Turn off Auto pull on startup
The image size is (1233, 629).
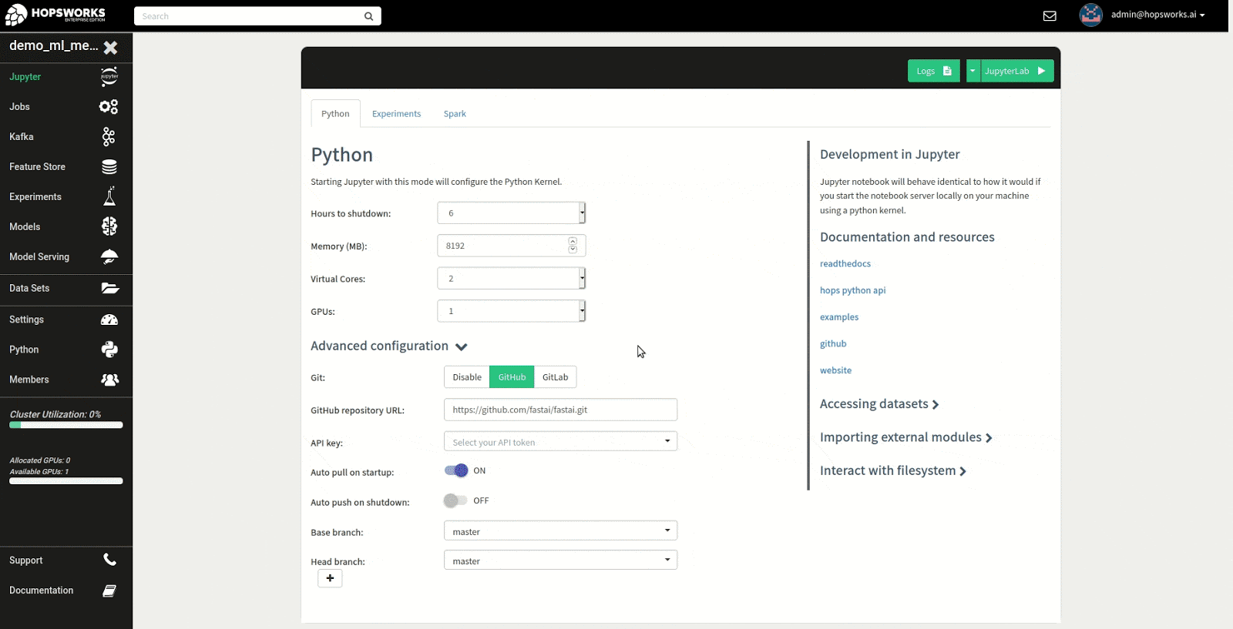456,470
